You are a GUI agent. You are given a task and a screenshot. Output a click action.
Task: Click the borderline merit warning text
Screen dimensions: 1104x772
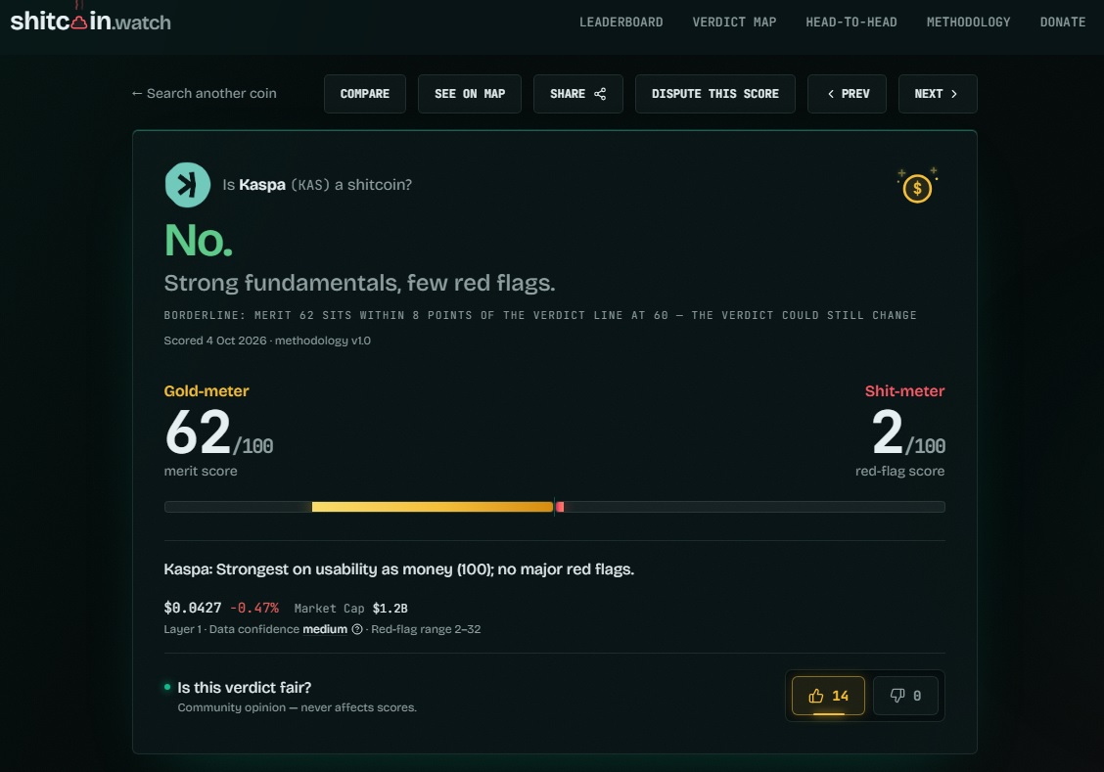540,315
